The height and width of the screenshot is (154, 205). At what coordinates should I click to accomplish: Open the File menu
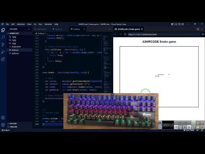point(7,24)
